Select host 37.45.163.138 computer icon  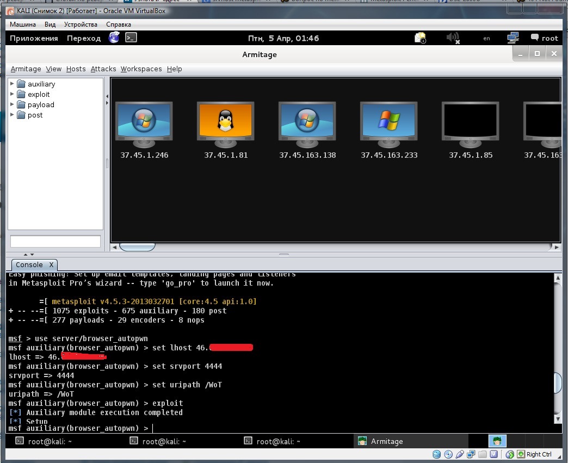click(307, 124)
